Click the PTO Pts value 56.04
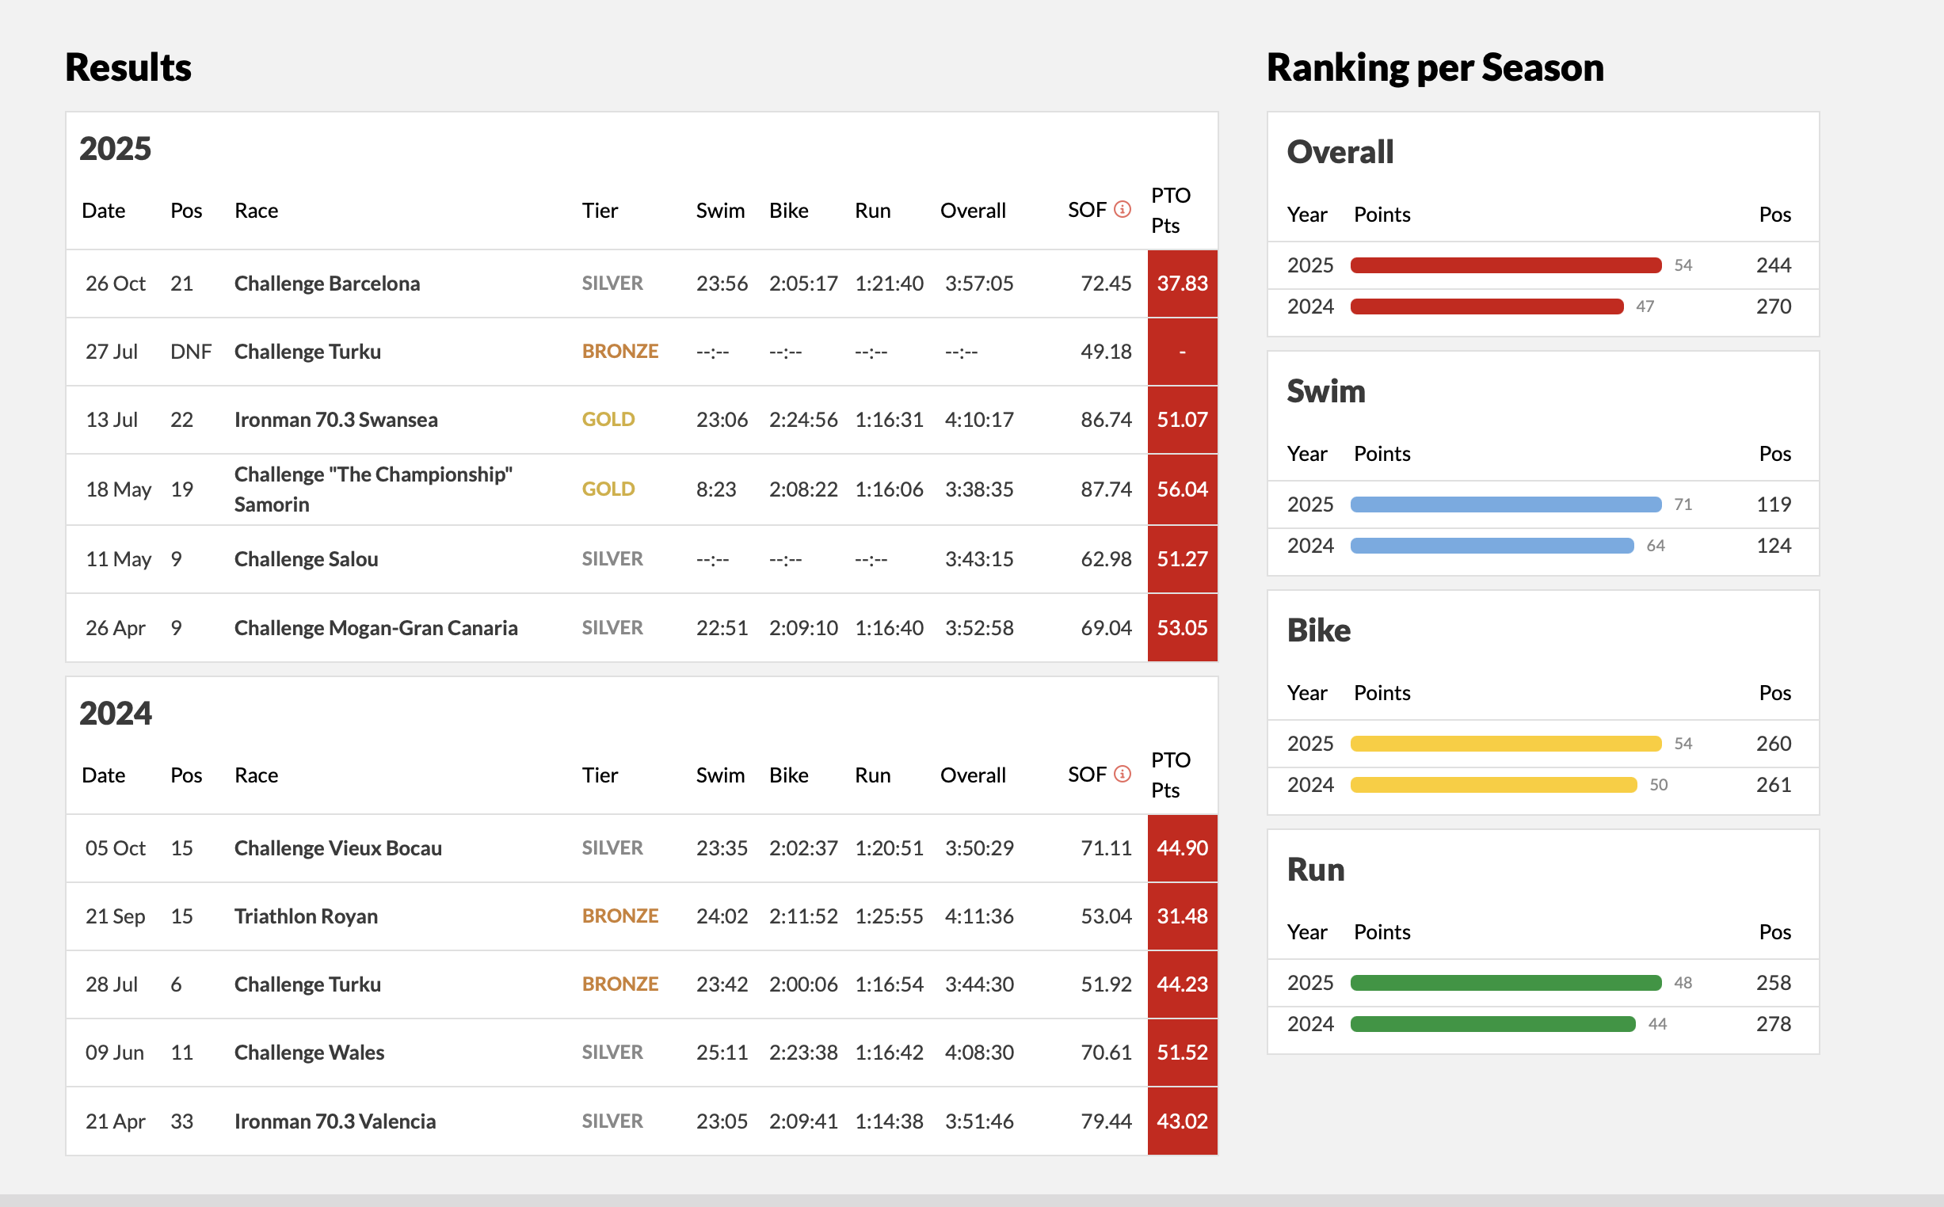The image size is (1944, 1207). coord(1183,489)
